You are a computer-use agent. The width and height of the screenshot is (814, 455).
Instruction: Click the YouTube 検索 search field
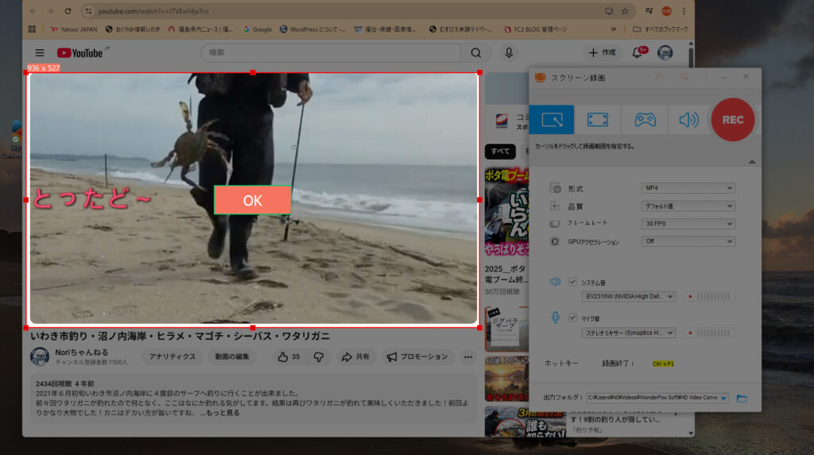pyautogui.click(x=330, y=52)
